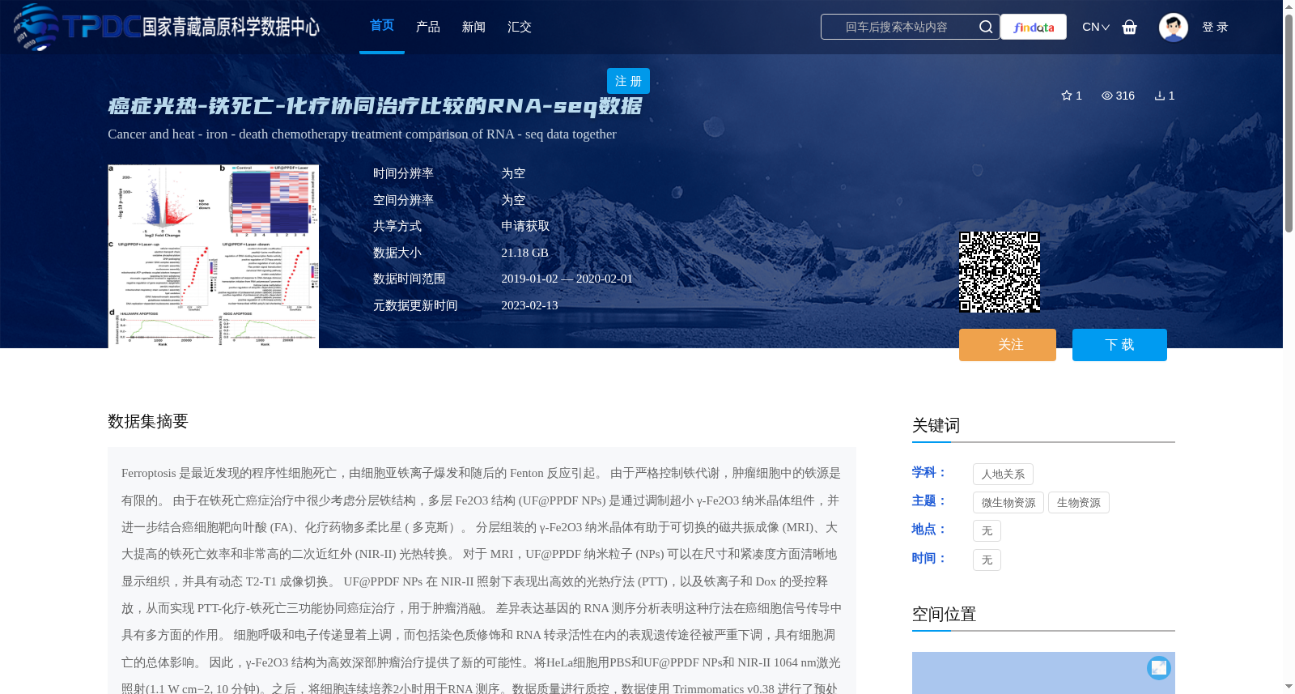
Task: Click the 空间位置 section heading
Action: [x=944, y=614]
